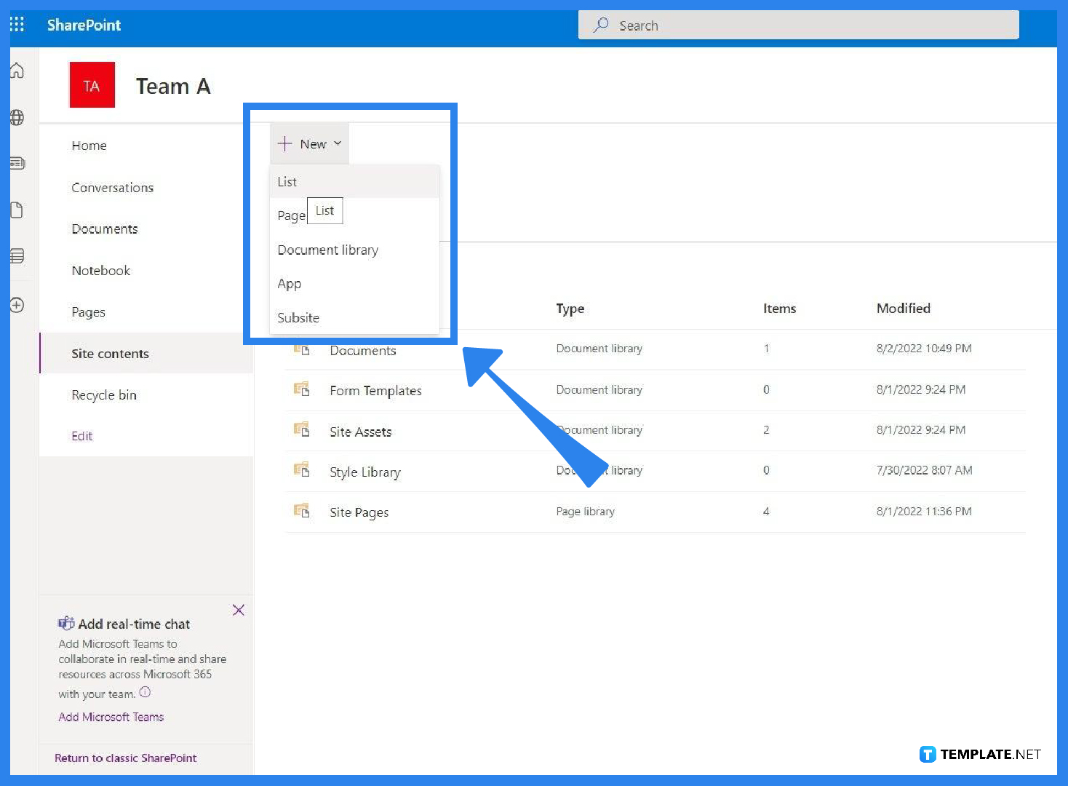Click the Team A site title
Image resolution: width=1068 pixels, height=786 pixels.
click(173, 86)
